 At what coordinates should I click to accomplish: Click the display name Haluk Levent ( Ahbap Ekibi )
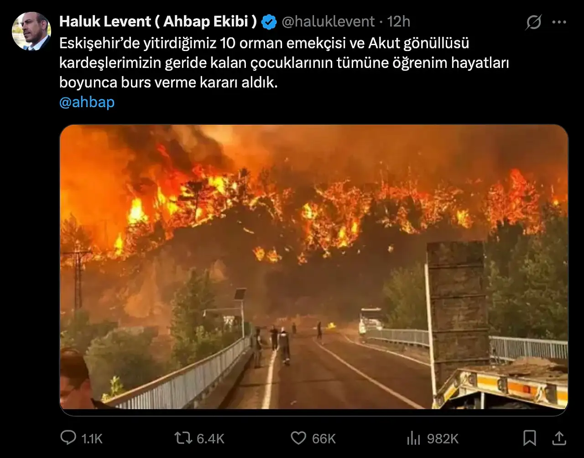[x=158, y=21]
